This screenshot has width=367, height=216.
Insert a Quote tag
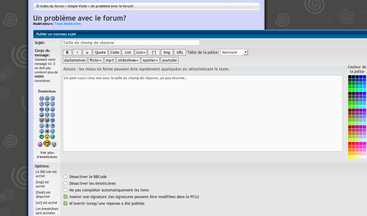[100, 52]
